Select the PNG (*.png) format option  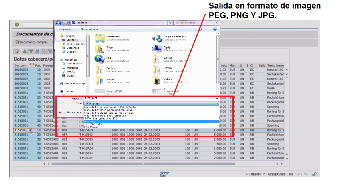coord(114,127)
